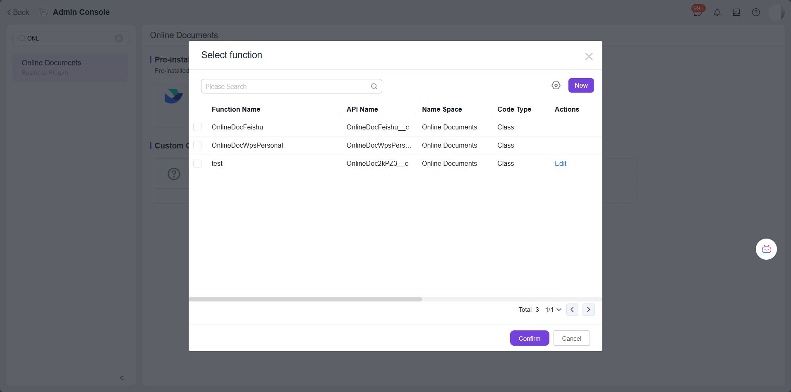This screenshot has height=392, width=791.
Task: Go to previous page arrow
Action: (572, 310)
